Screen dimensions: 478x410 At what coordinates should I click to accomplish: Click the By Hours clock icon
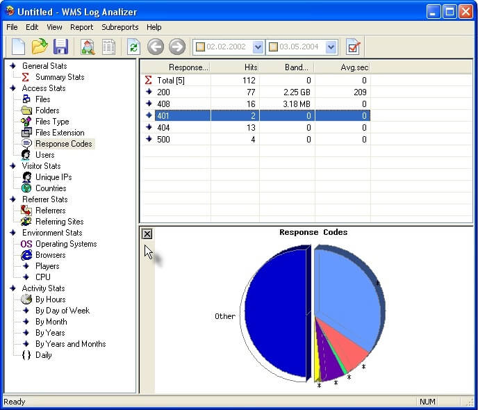coord(26,300)
